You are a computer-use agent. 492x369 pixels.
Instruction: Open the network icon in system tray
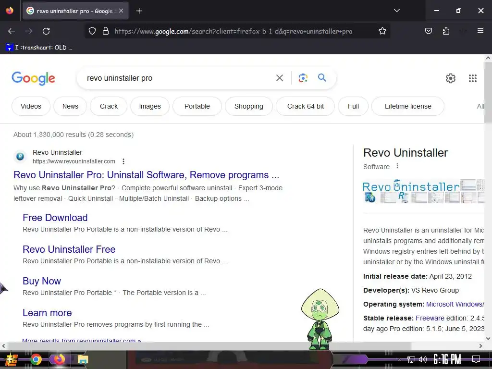[x=411, y=359]
